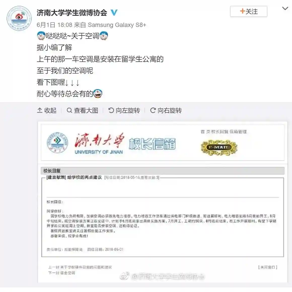
Task: Click the Doraemon emoji after 耐心等待总会有的
Action: point(98,93)
